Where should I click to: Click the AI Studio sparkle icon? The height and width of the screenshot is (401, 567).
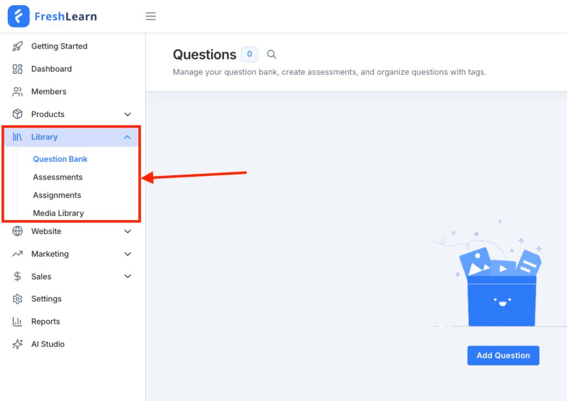click(17, 344)
